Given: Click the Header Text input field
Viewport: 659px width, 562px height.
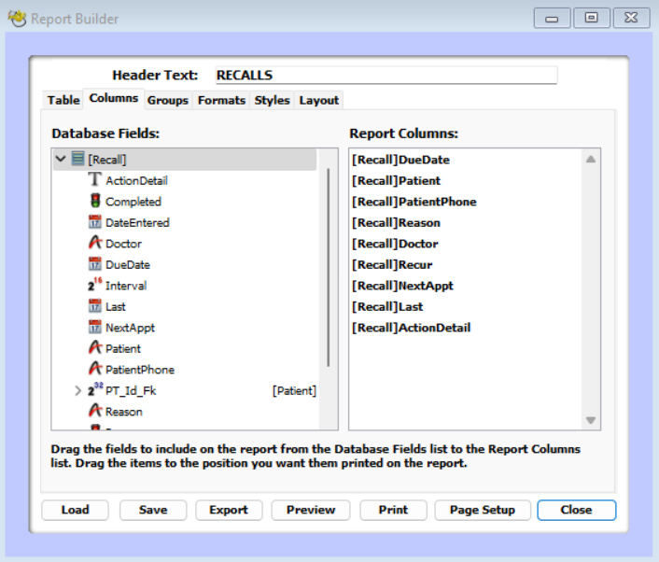Looking at the screenshot, I should (386, 76).
